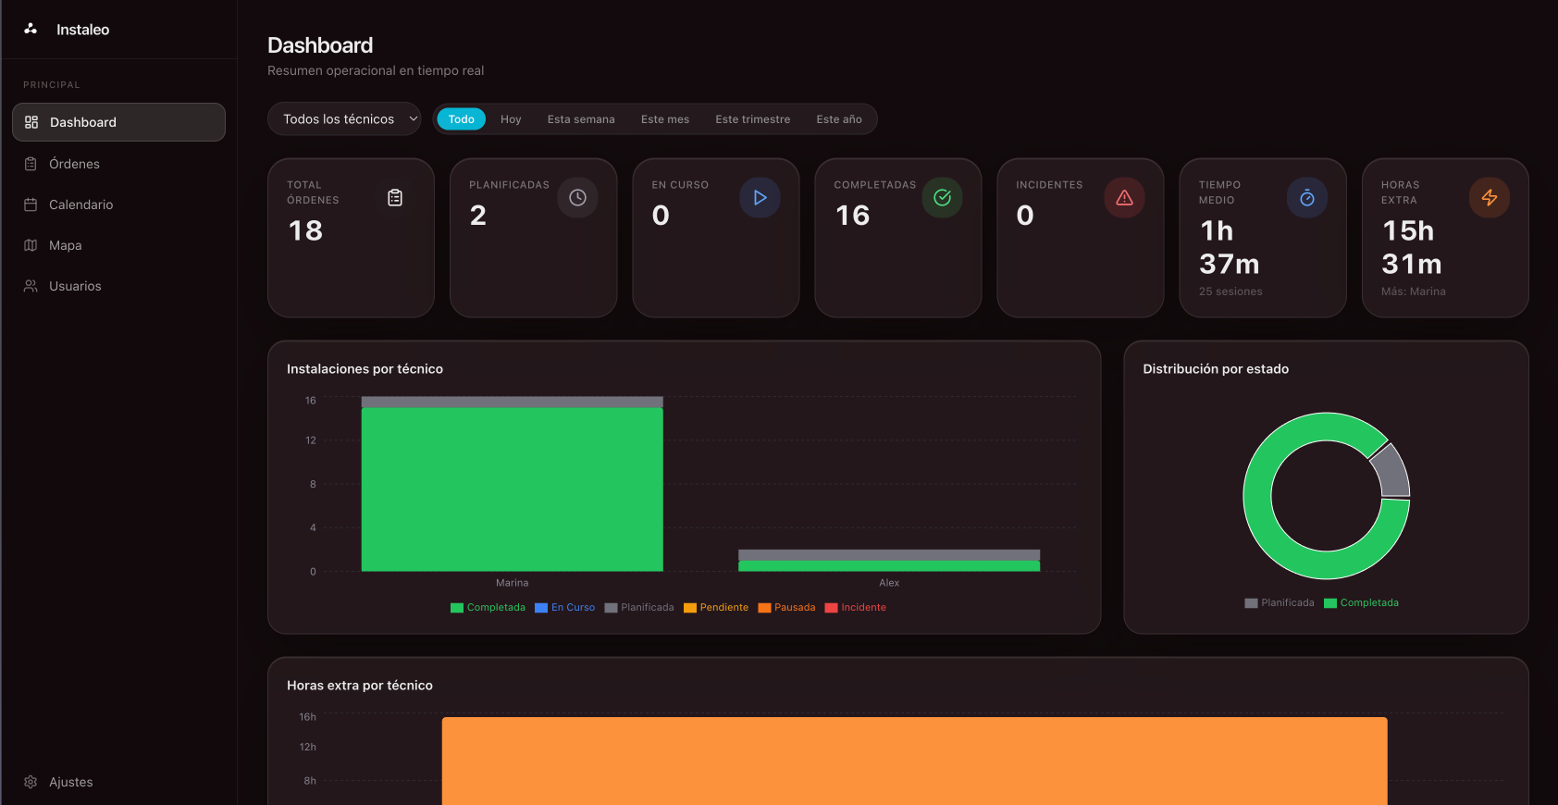This screenshot has height=805, width=1558.
Task: Click the clock icon on Planificadas card
Action: (577, 197)
